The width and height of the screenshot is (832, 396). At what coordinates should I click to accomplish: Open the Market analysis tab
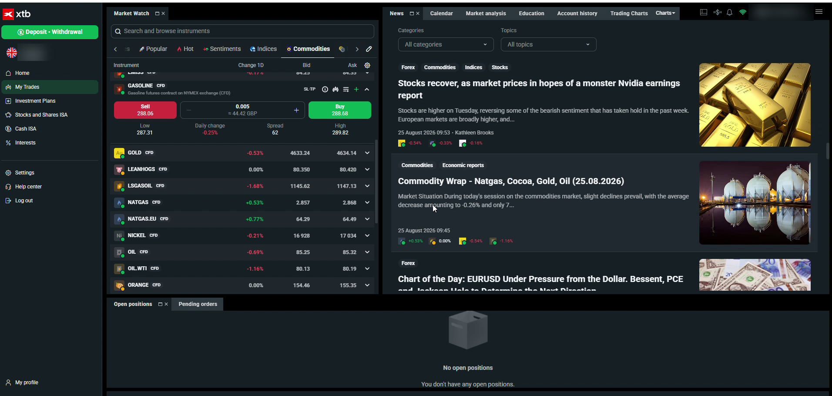pyautogui.click(x=486, y=13)
